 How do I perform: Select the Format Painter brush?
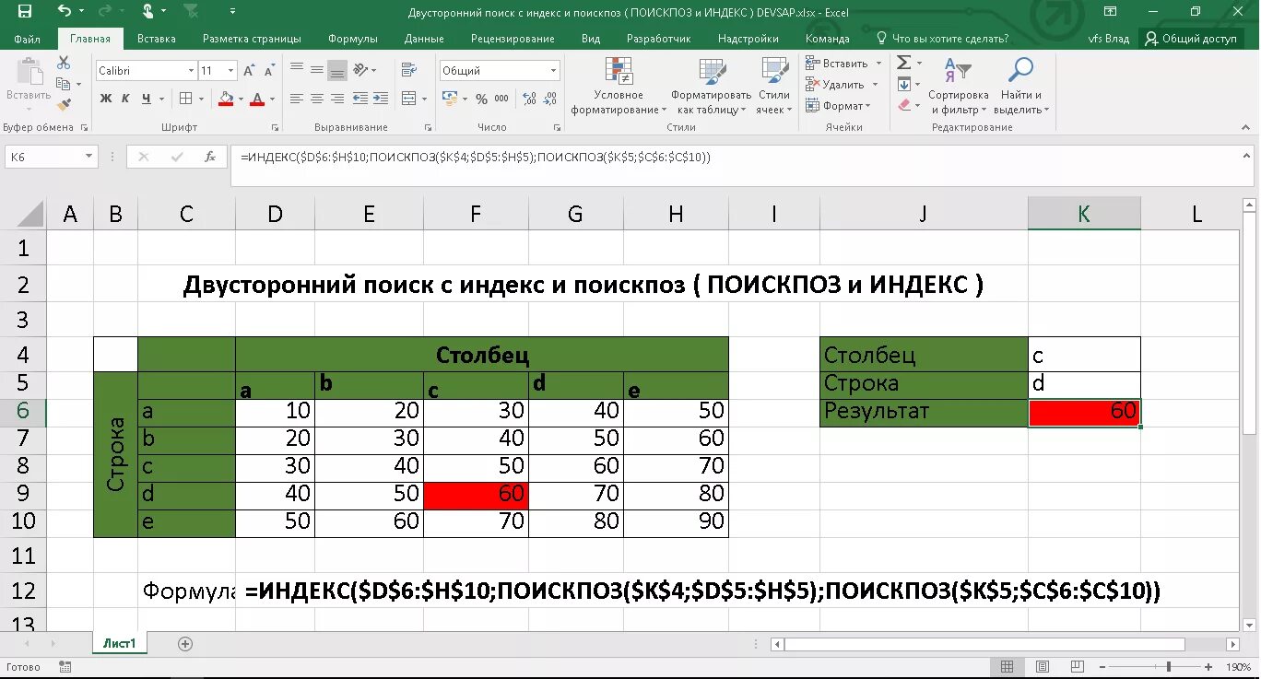click(64, 105)
